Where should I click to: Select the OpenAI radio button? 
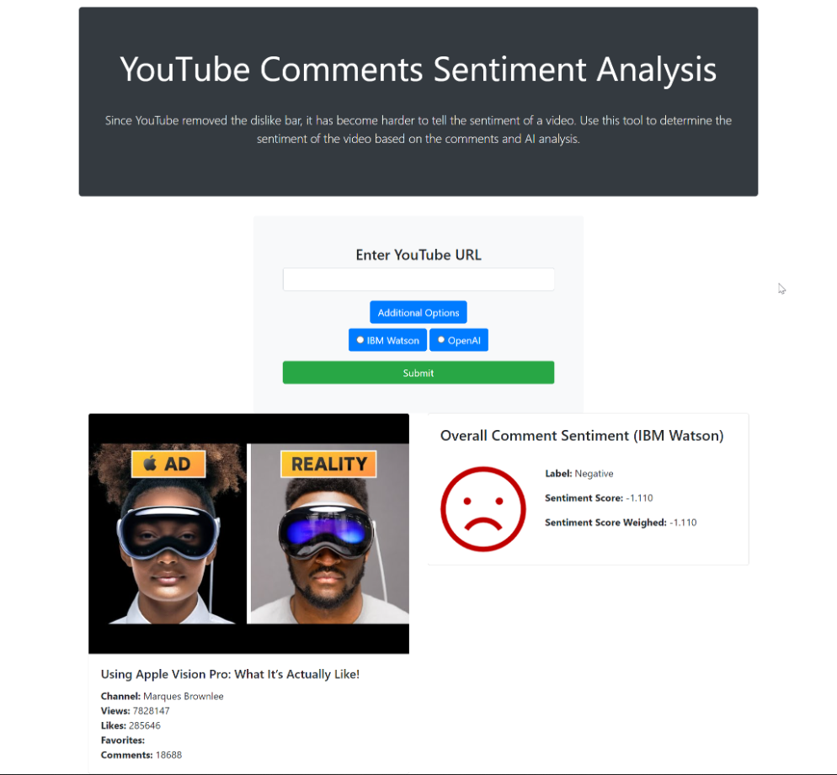[x=441, y=340]
